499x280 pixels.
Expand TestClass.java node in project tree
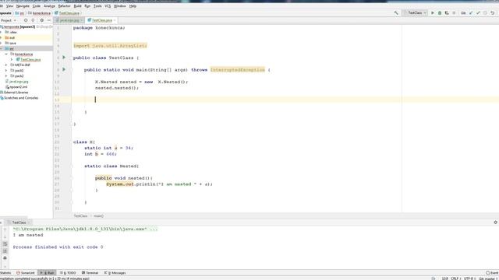tap(12, 59)
